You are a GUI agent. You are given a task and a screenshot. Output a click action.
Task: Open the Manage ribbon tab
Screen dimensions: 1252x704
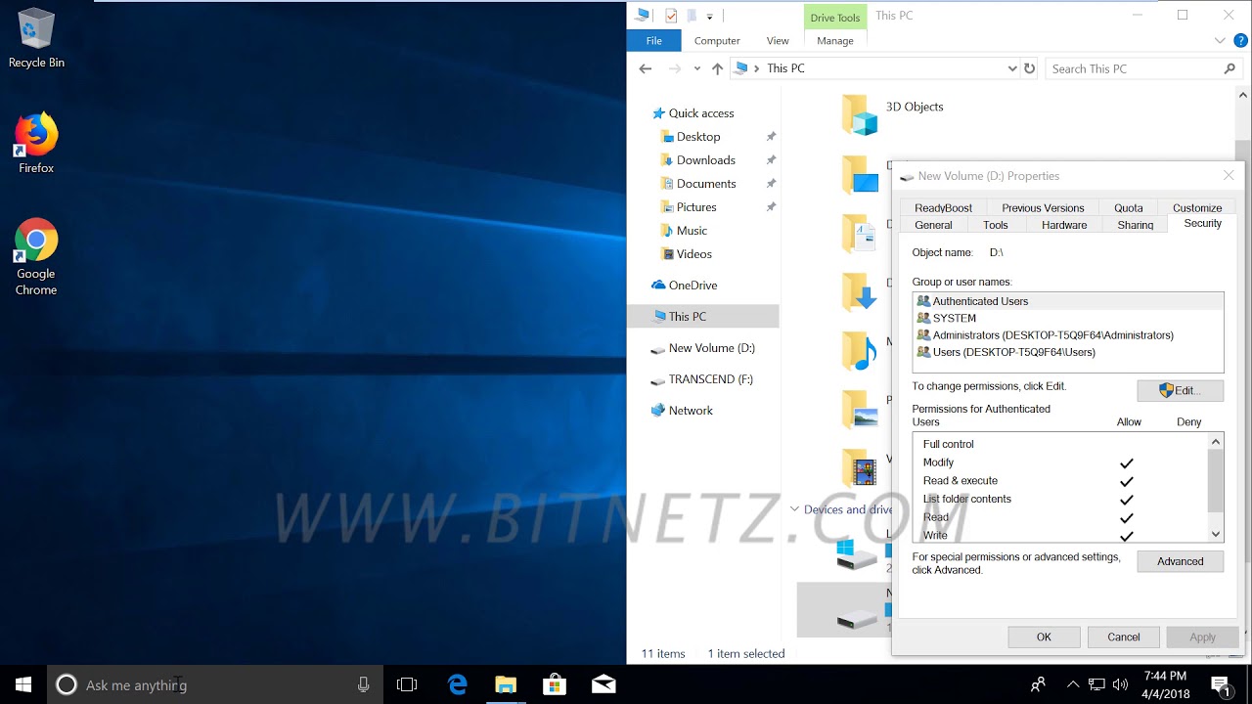(835, 41)
